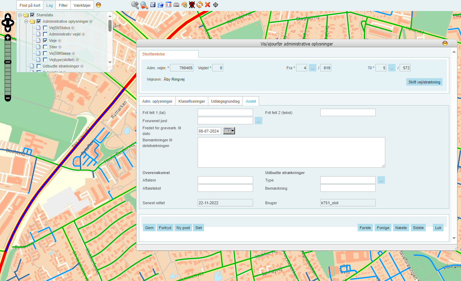461x281 pixels.
Task: Open options arrow next to Administrative oplysninger
Action: (x=91, y=22)
